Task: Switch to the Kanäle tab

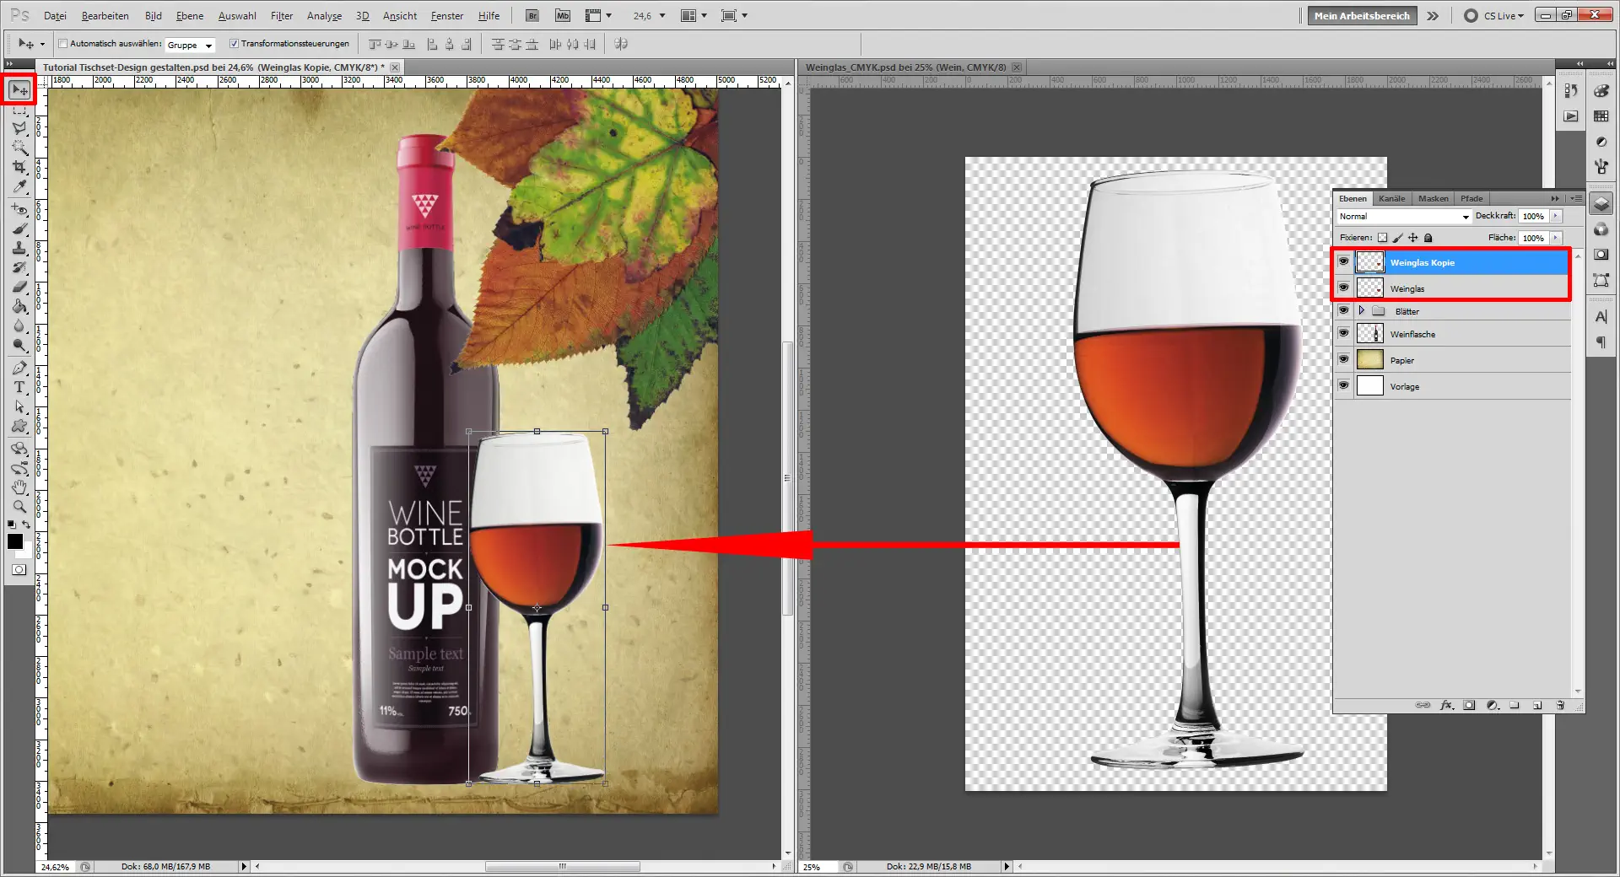Action: 1391,198
